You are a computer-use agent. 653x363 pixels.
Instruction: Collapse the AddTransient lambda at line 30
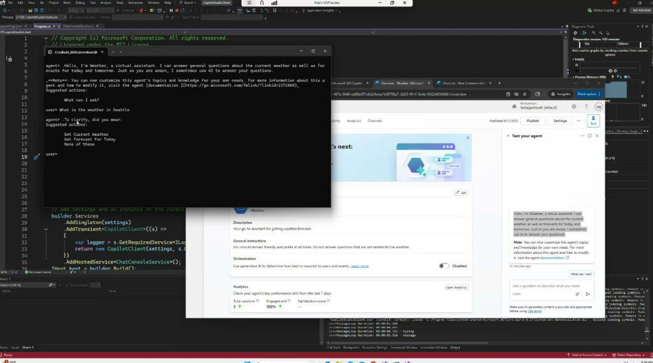(46, 229)
